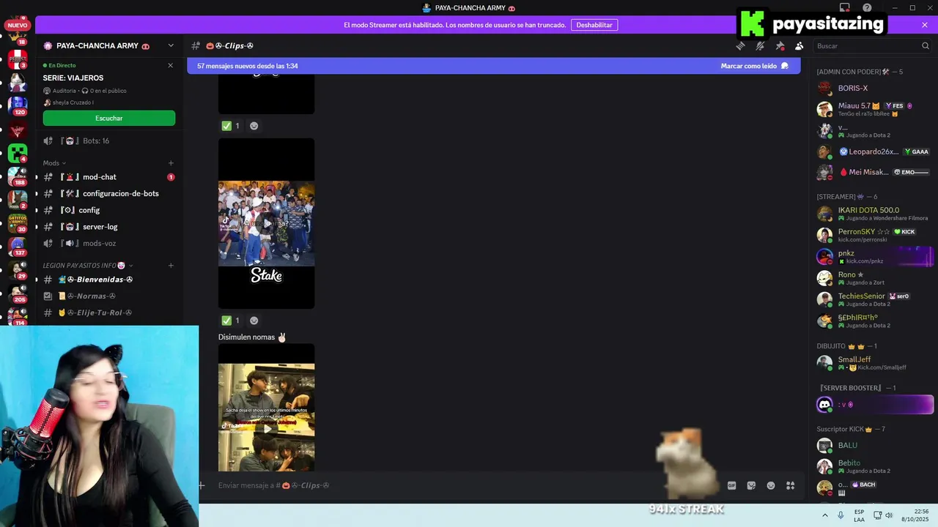Focus the Buscar search field

point(872,45)
